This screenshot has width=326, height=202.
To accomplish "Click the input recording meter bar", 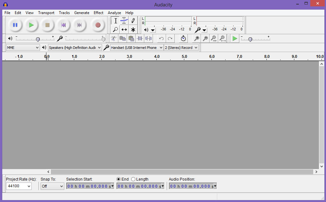I will (219, 21).
